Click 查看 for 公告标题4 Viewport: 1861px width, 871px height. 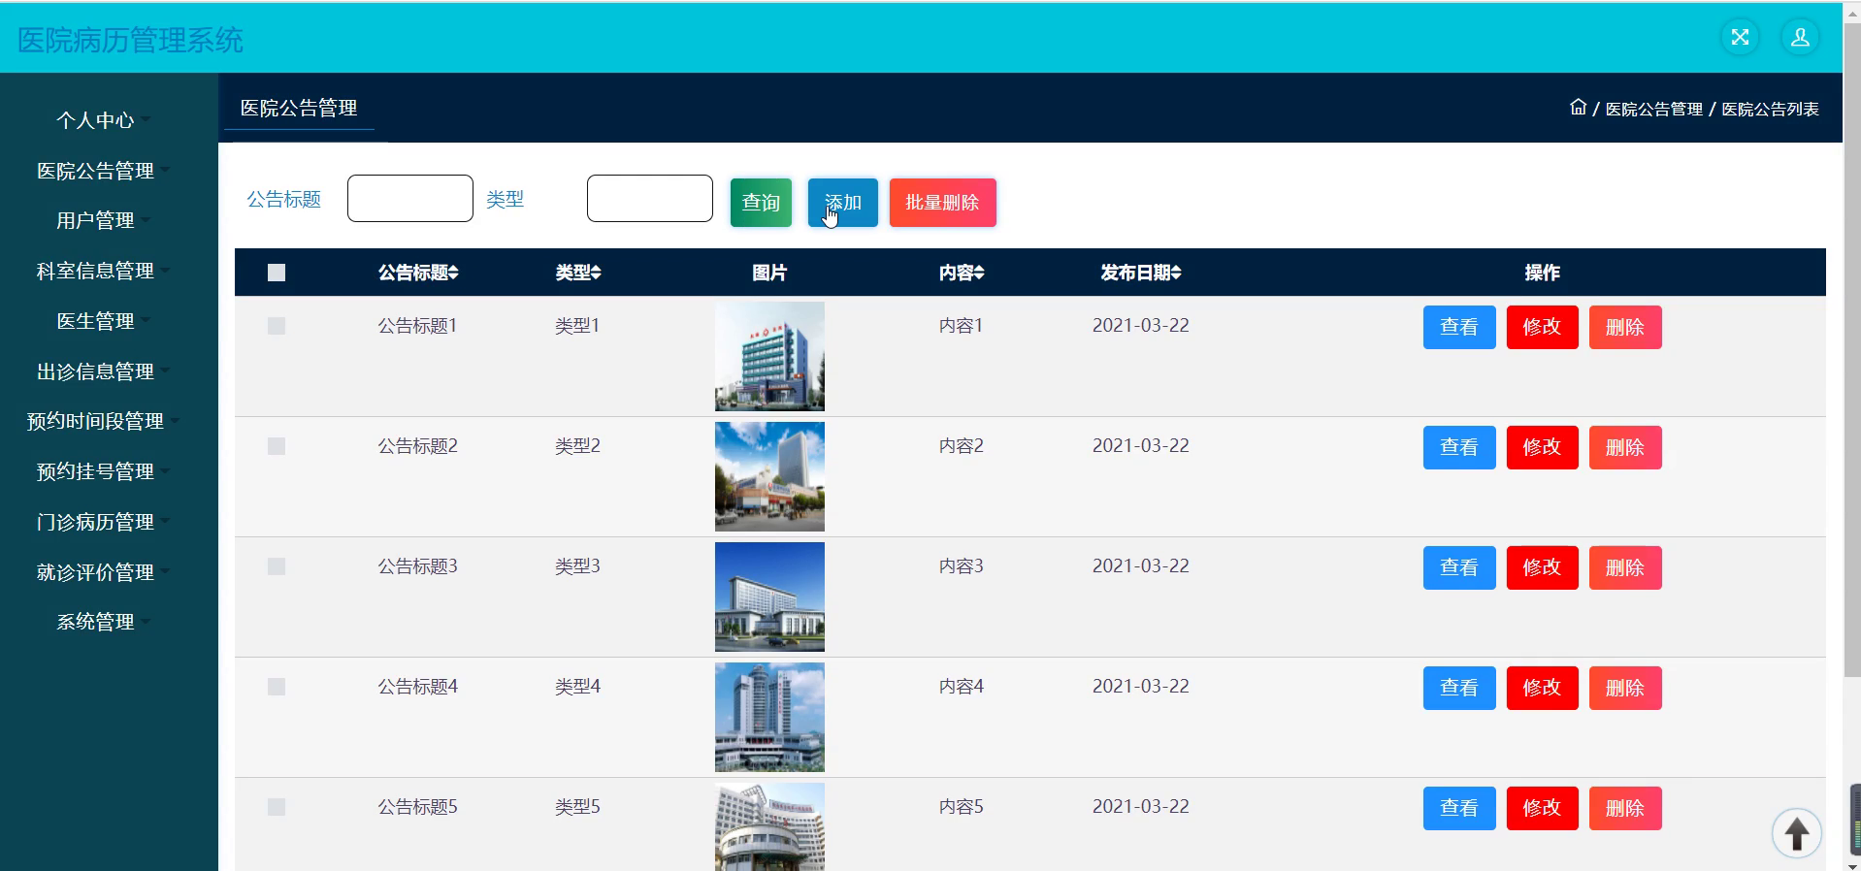pos(1459,688)
